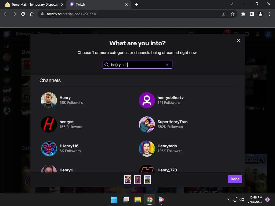
Task: Close the Twitch tab
Action: (x=126, y=5)
